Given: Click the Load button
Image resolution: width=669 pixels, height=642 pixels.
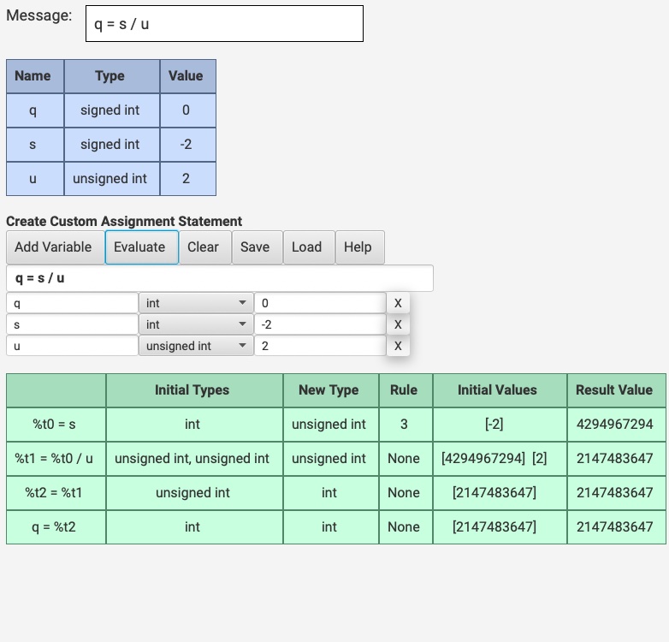Looking at the screenshot, I should click(309, 247).
